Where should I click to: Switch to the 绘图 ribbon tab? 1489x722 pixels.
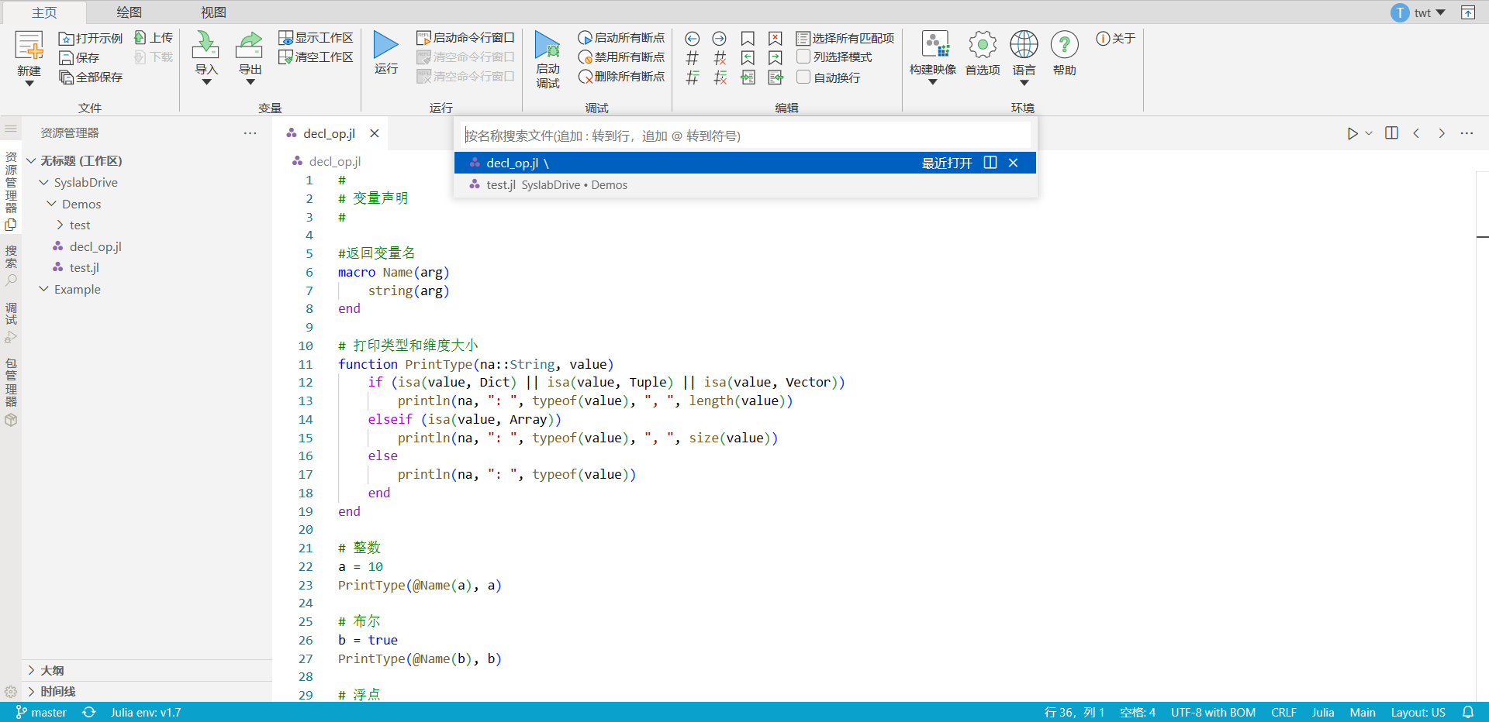point(129,12)
